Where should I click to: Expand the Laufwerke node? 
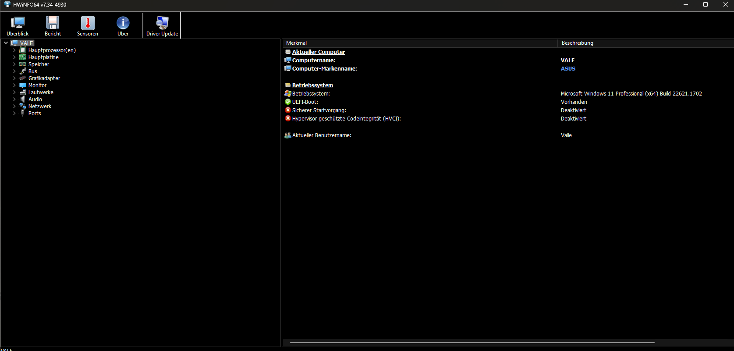(14, 92)
